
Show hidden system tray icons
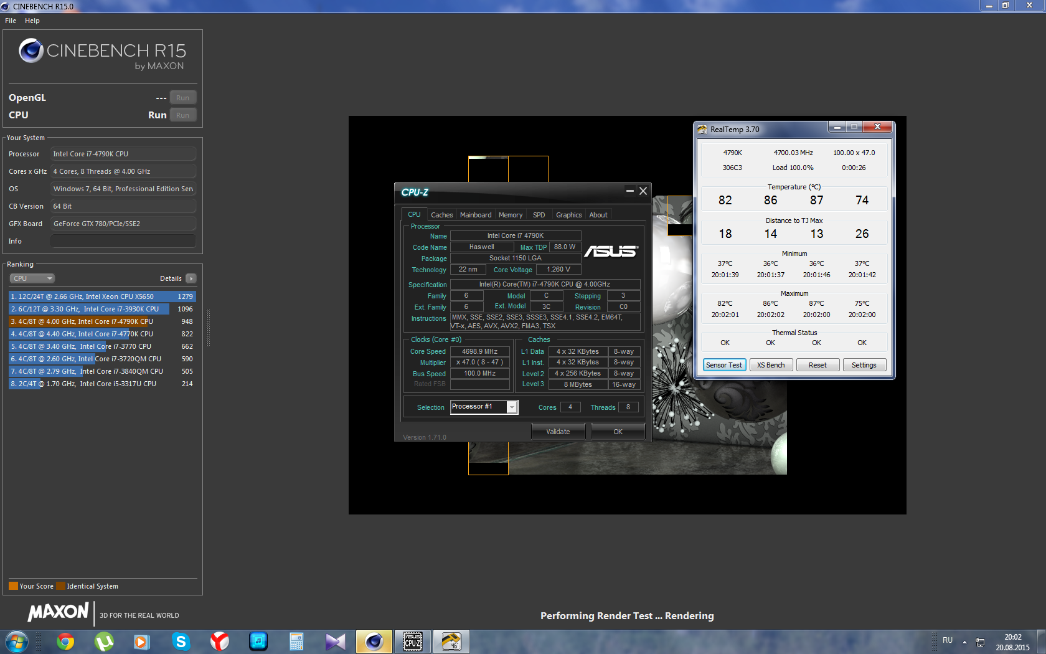click(964, 642)
